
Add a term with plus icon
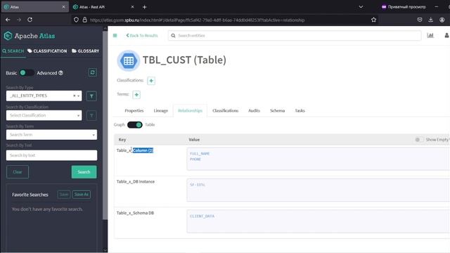click(136, 95)
